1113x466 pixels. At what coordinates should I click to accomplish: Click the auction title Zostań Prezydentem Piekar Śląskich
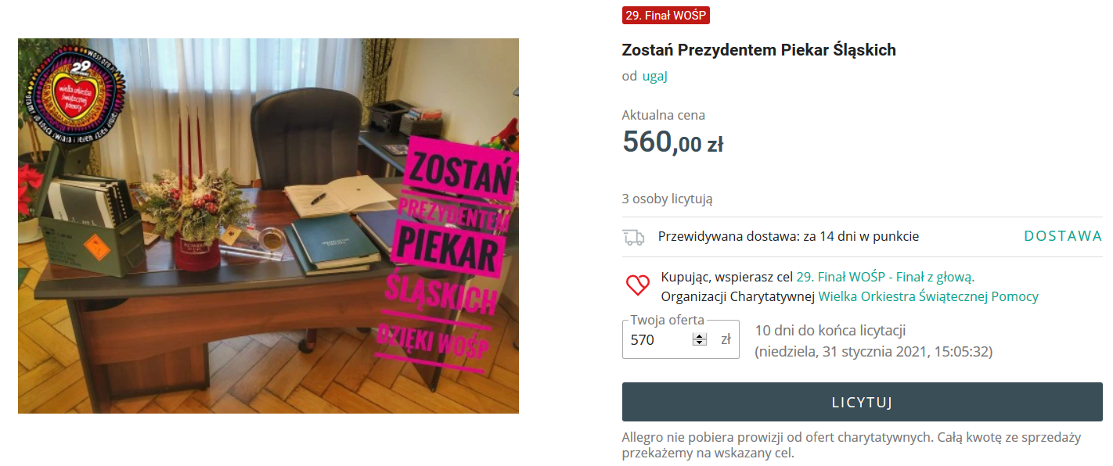[758, 50]
